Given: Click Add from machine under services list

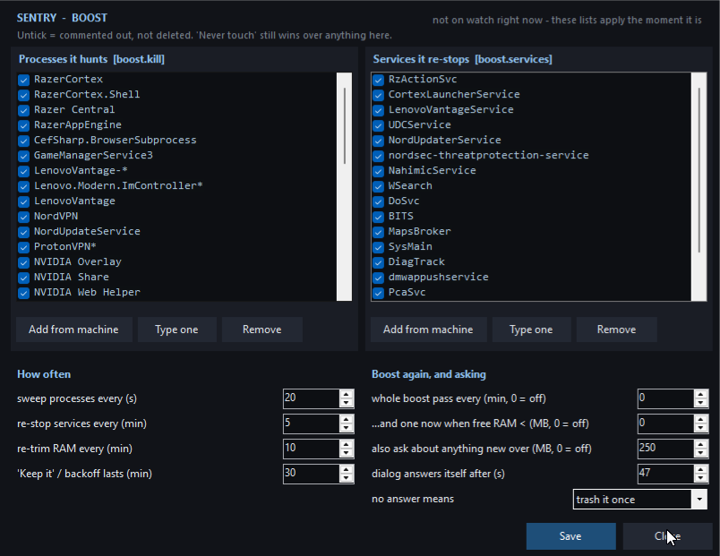Looking at the screenshot, I should click(x=428, y=329).
